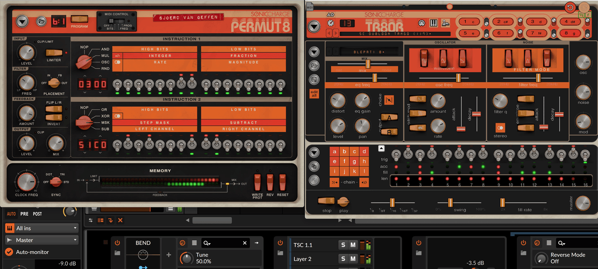Open the Master output dropdown
598x269 pixels.
click(x=41, y=240)
